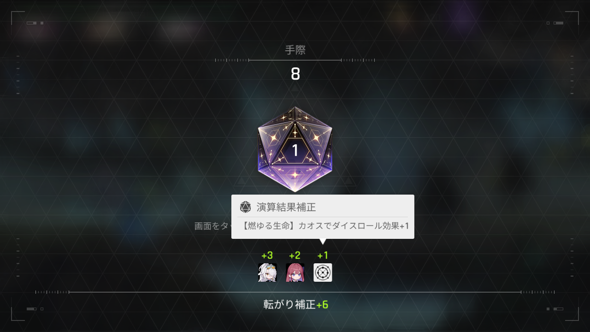
Task: Tap the 画面をタ prompt text
Action: [212, 226]
